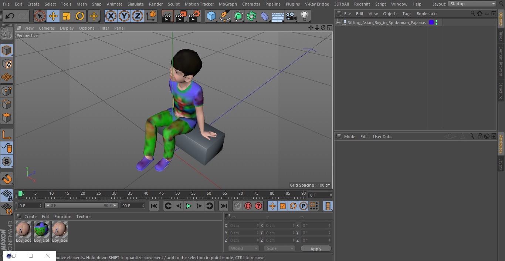Toggle Autokeying button

coord(248,206)
